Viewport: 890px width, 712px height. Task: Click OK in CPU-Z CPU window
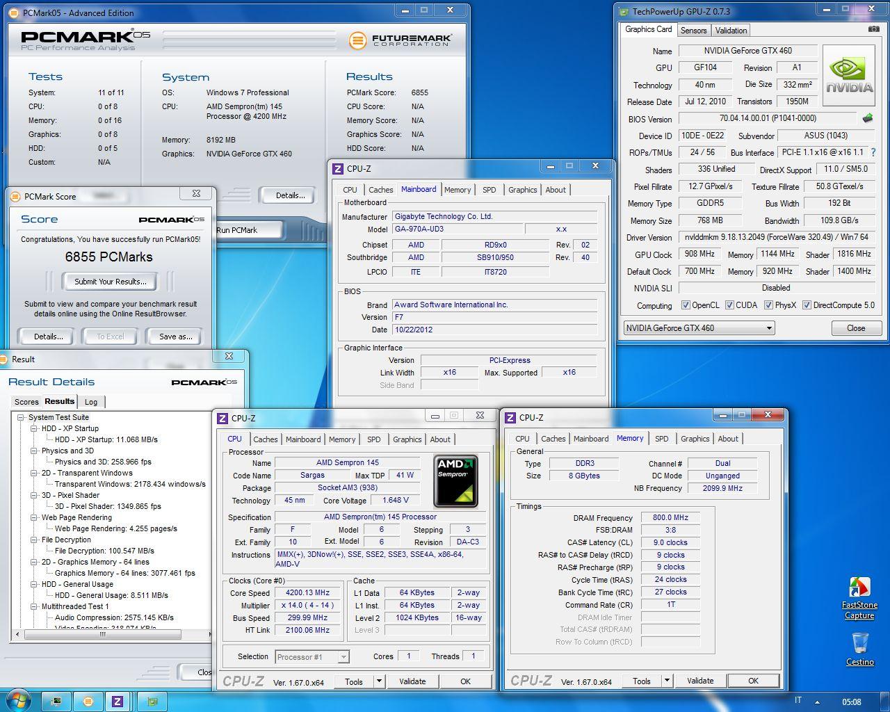click(x=465, y=681)
